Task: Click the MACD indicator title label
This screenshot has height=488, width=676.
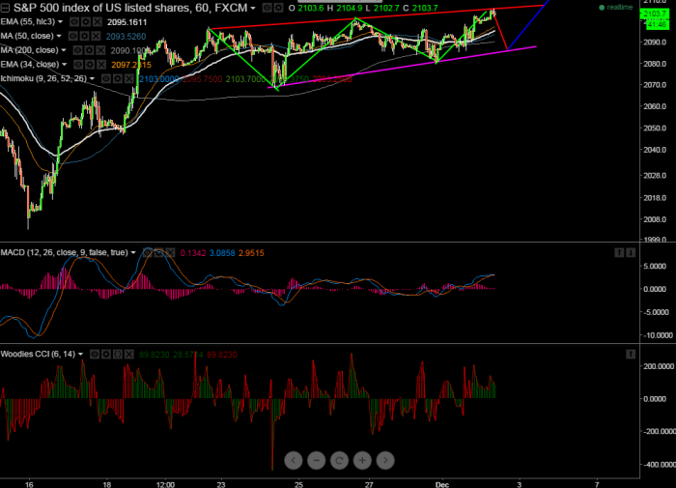Action: coord(65,252)
